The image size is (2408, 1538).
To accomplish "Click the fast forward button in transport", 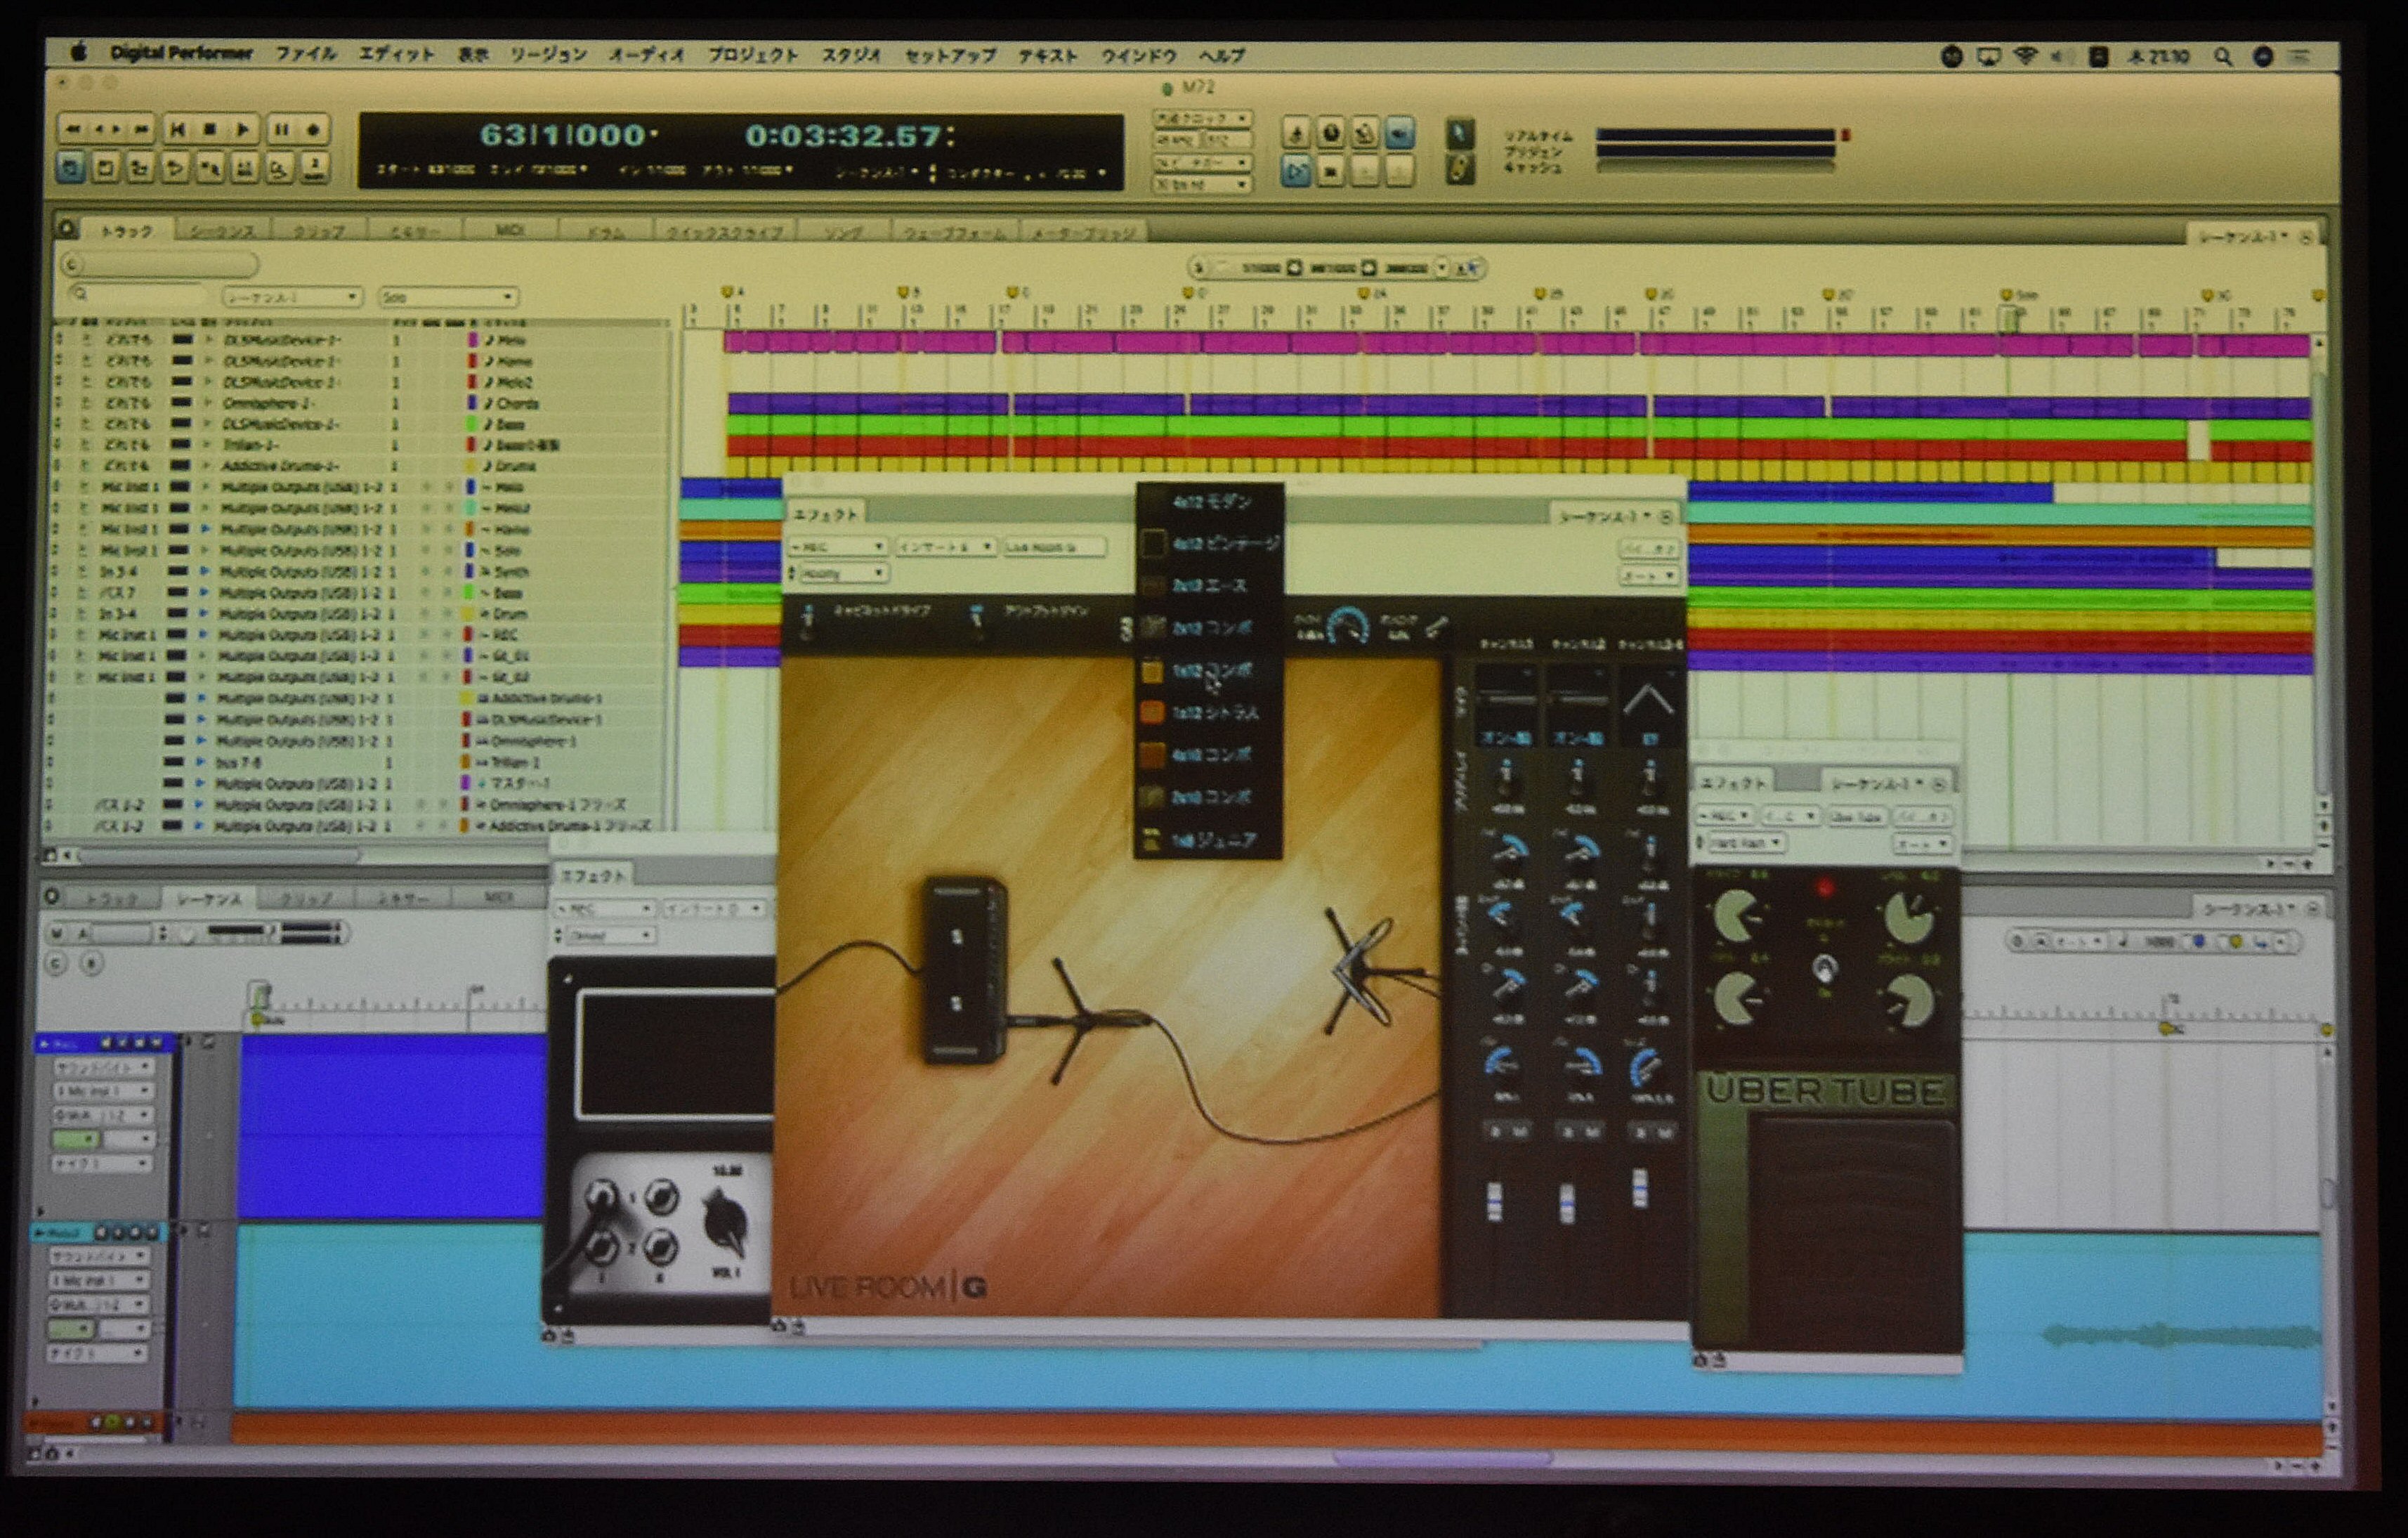I will coord(141,129).
